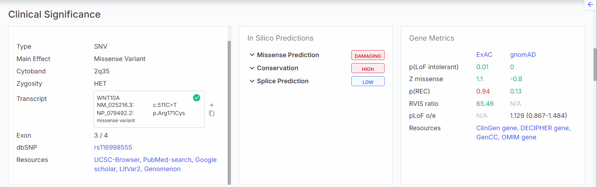Click the plus icon beside the transcript
The width and height of the screenshot is (597, 187).
(212, 105)
